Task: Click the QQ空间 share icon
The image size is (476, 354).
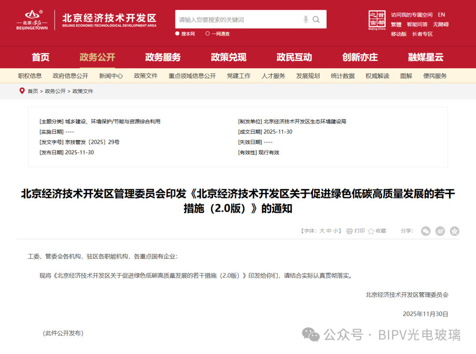Action: (454, 231)
